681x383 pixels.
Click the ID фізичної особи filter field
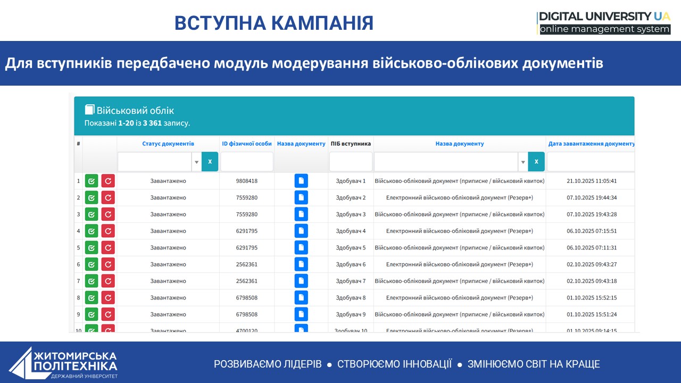(247, 162)
